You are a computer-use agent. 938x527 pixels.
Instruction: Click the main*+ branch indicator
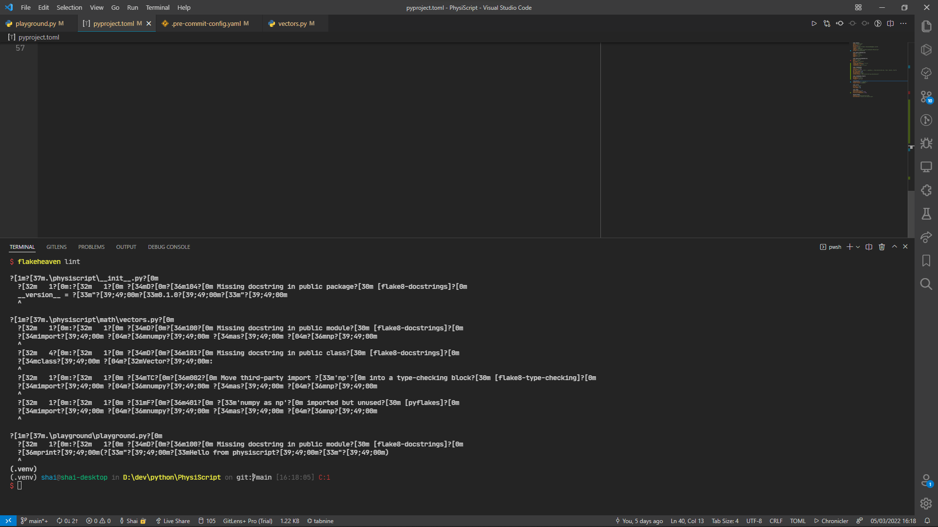[x=34, y=521]
